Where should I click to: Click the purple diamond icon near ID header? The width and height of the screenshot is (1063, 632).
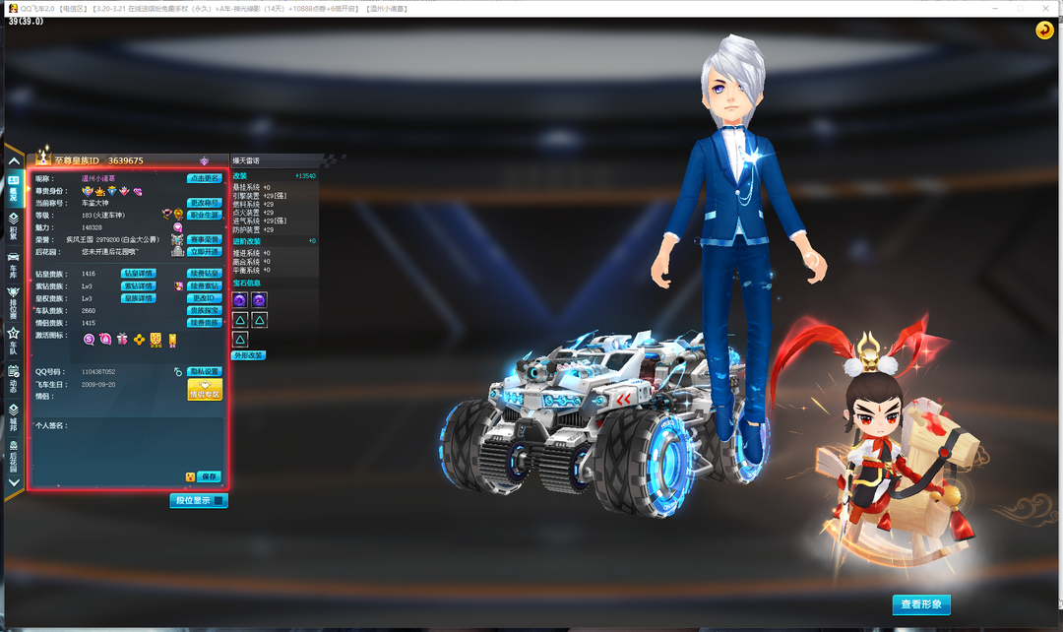[204, 160]
